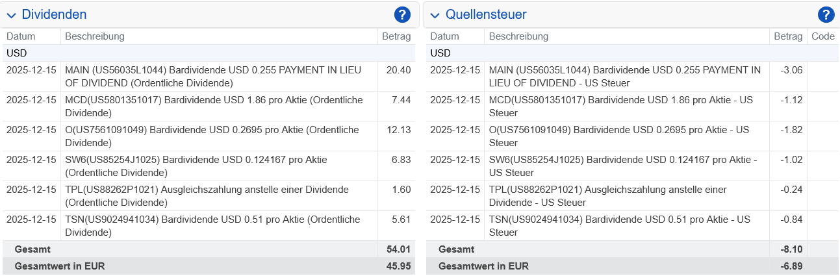
Task: Click the Quellensteuer section title
Action: click(x=486, y=14)
